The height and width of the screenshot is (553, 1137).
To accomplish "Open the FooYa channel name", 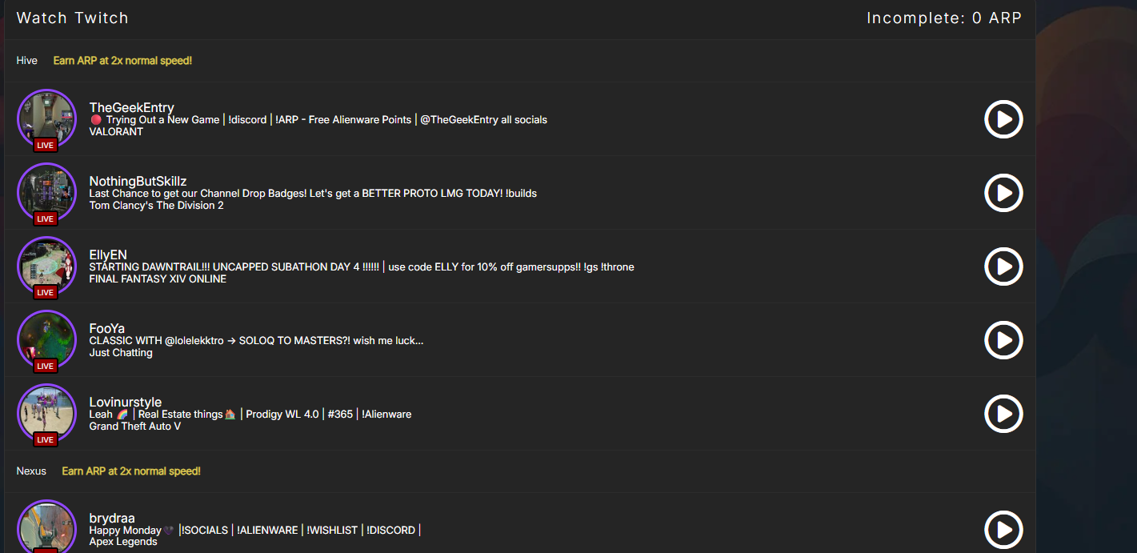I will point(106,328).
